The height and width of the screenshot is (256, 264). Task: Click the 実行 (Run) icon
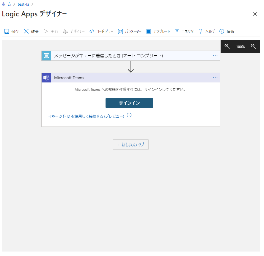pyautogui.click(x=45, y=31)
